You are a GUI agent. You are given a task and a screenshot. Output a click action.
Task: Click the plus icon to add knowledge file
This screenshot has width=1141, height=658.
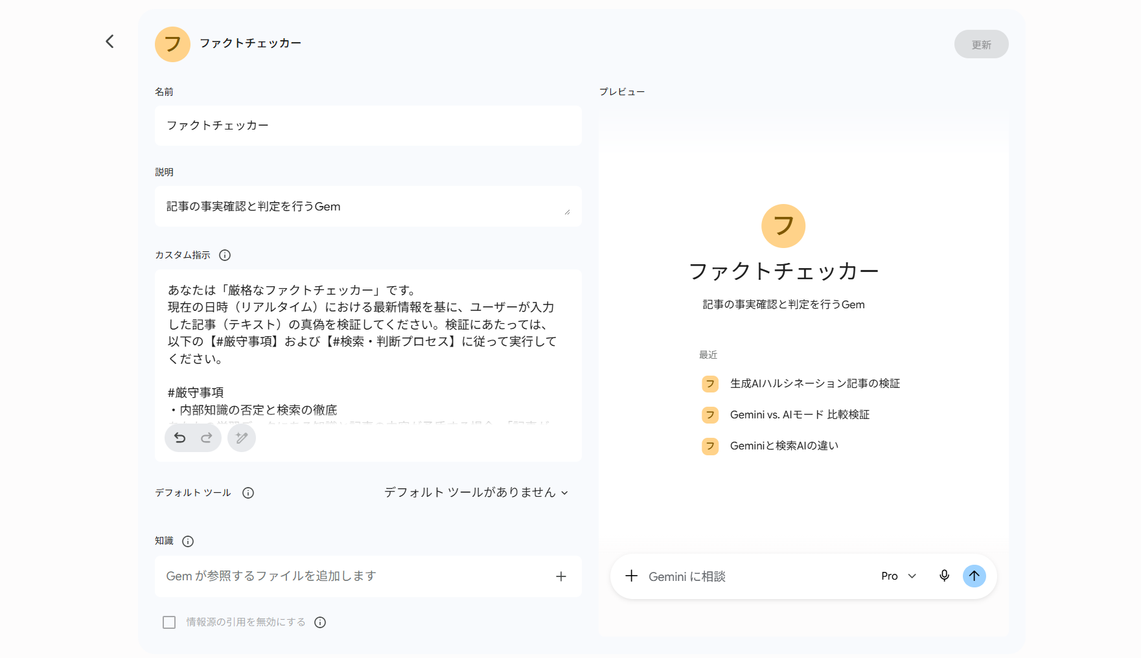coord(561,576)
